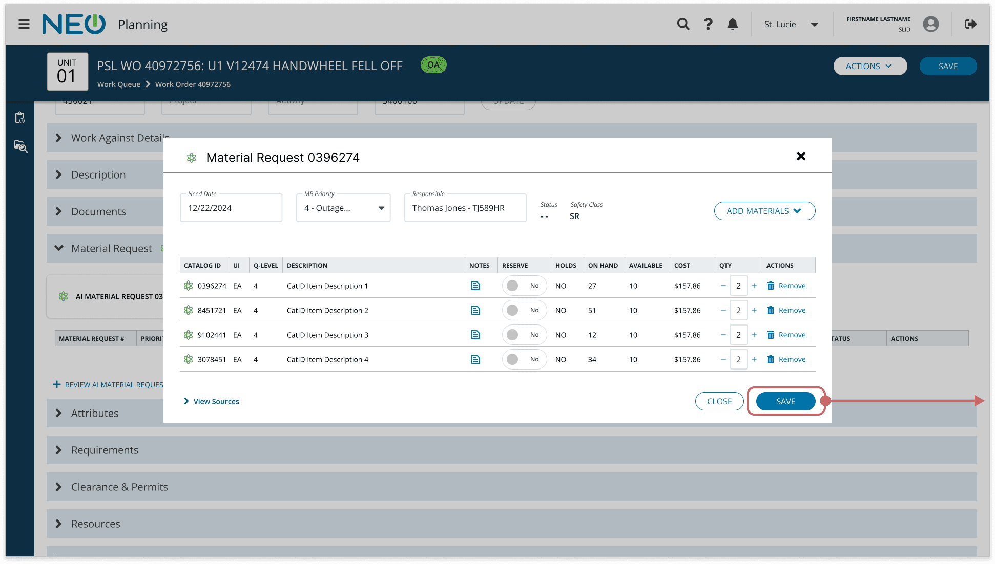Viewport: 995px width, 564px height.
Task: Save the material request dialog
Action: point(785,401)
